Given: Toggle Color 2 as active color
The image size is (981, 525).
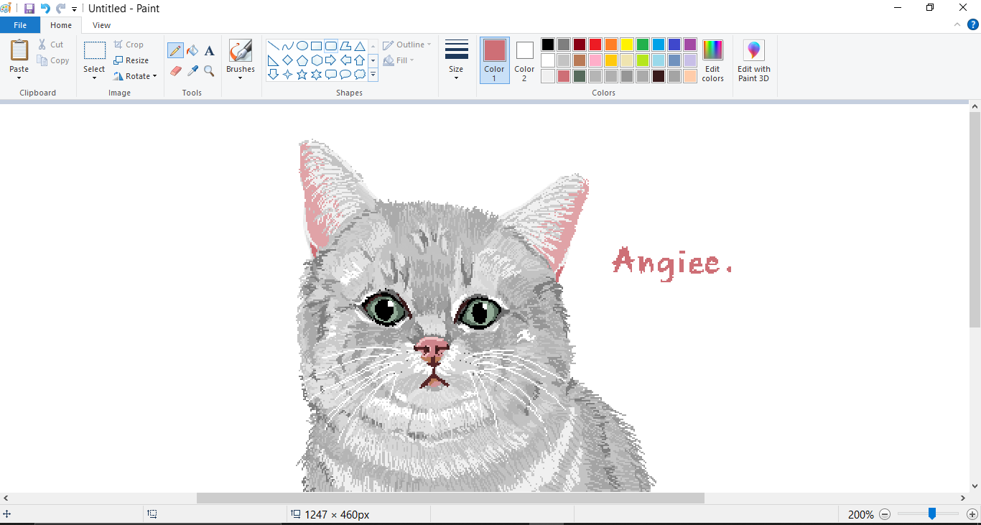Looking at the screenshot, I should pos(524,60).
